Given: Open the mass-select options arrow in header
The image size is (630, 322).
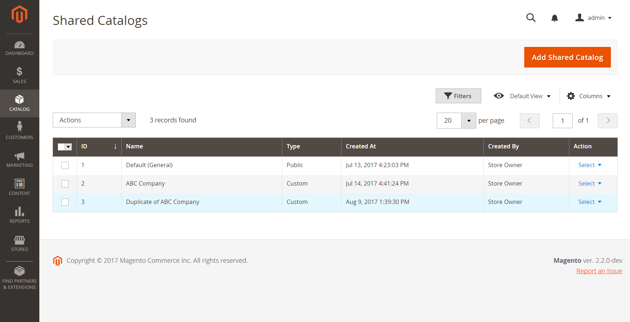Looking at the screenshot, I should 68,147.
